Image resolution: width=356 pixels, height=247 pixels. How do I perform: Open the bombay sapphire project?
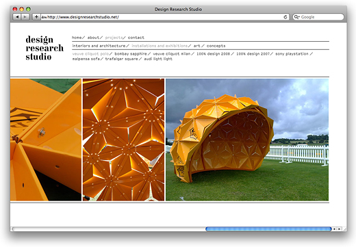131,54
